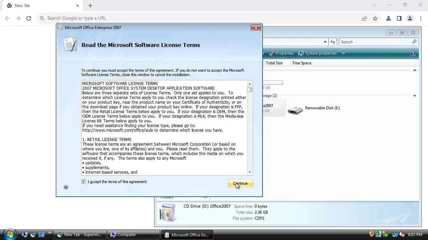Collapse the removable storage group arrow
Image resolution: width=428 pixels, height=240 pixels.
coord(415,96)
